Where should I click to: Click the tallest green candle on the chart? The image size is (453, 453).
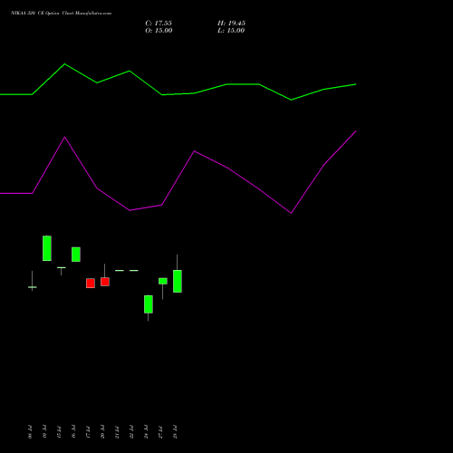pos(47,248)
